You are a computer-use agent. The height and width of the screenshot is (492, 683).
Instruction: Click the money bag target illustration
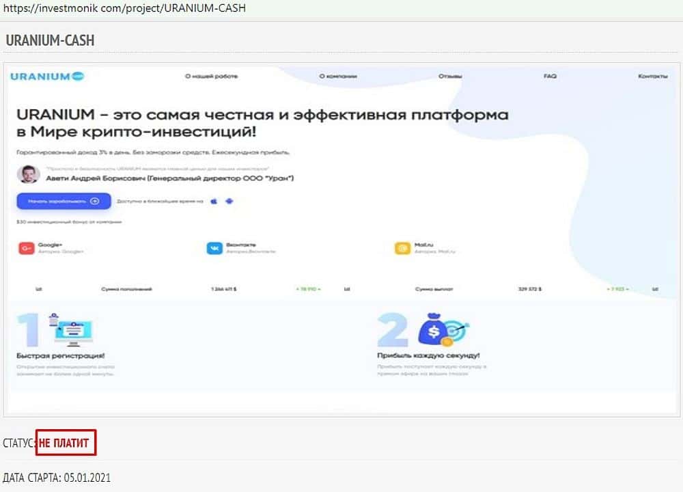coord(443,330)
